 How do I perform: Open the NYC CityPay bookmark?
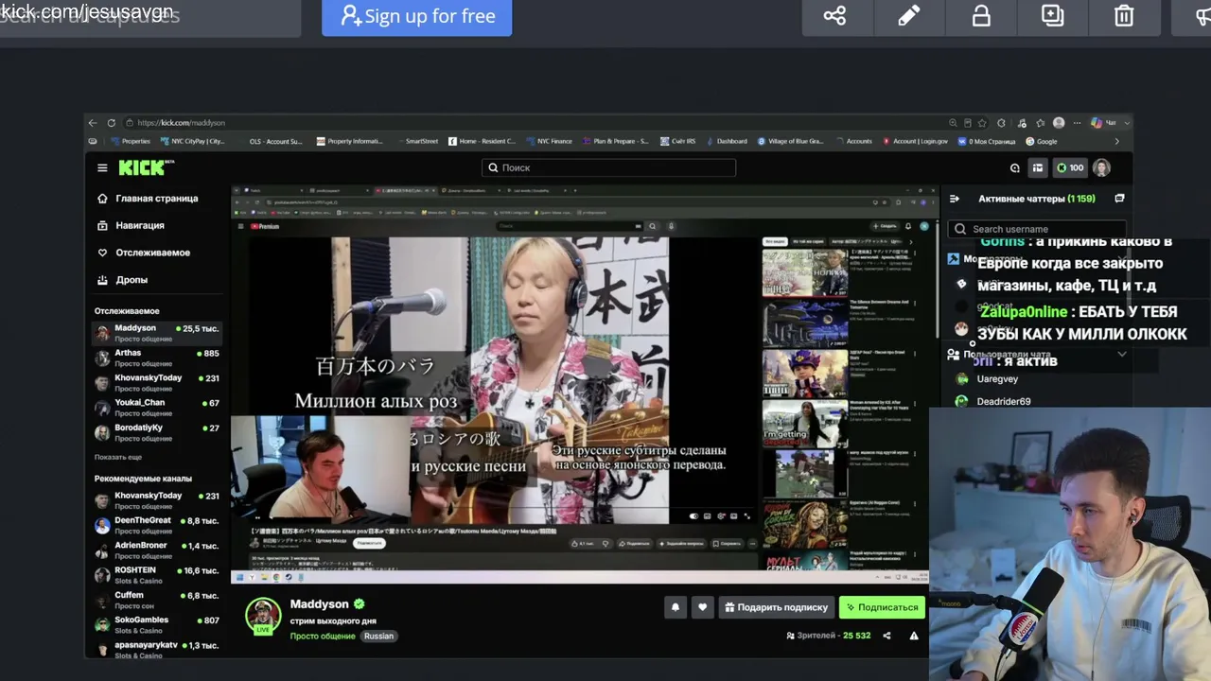click(x=193, y=141)
